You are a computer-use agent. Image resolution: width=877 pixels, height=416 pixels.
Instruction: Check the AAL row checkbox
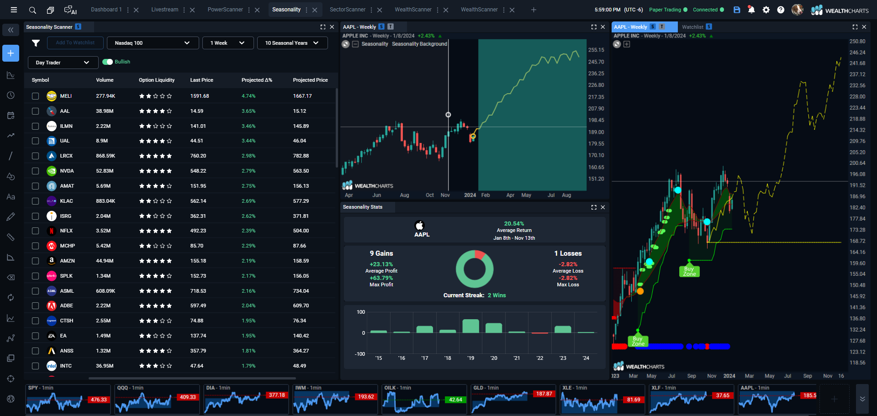[x=36, y=111]
